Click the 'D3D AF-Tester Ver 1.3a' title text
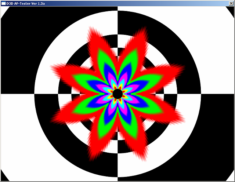The width and height of the screenshot is (235, 182). click(x=25, y=3)
